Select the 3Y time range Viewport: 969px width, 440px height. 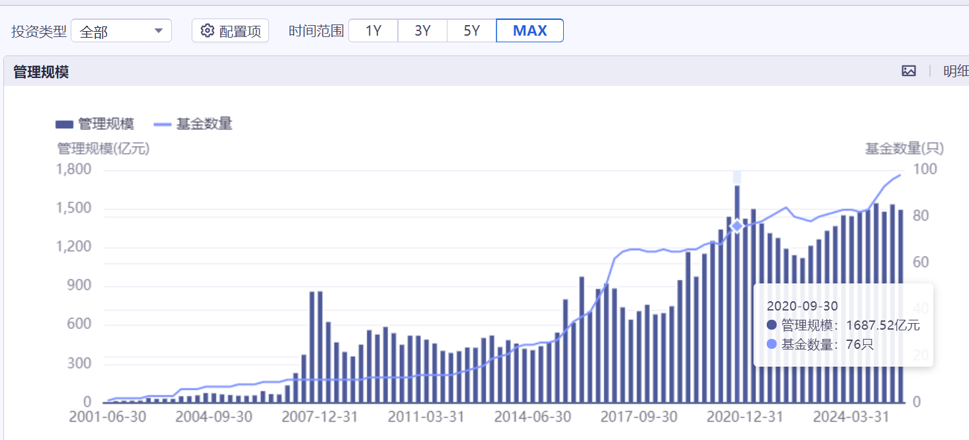422,31
